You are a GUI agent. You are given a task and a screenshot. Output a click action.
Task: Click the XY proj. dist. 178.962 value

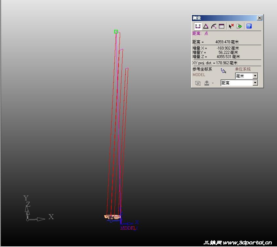coord(227,63)
